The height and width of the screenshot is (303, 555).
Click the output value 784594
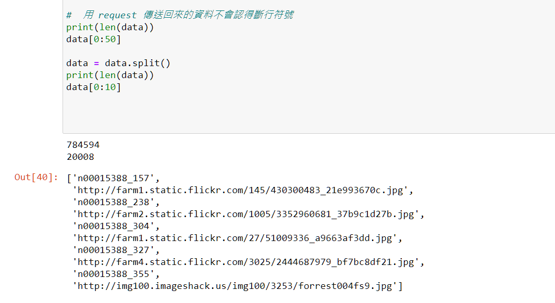[83, 145]
